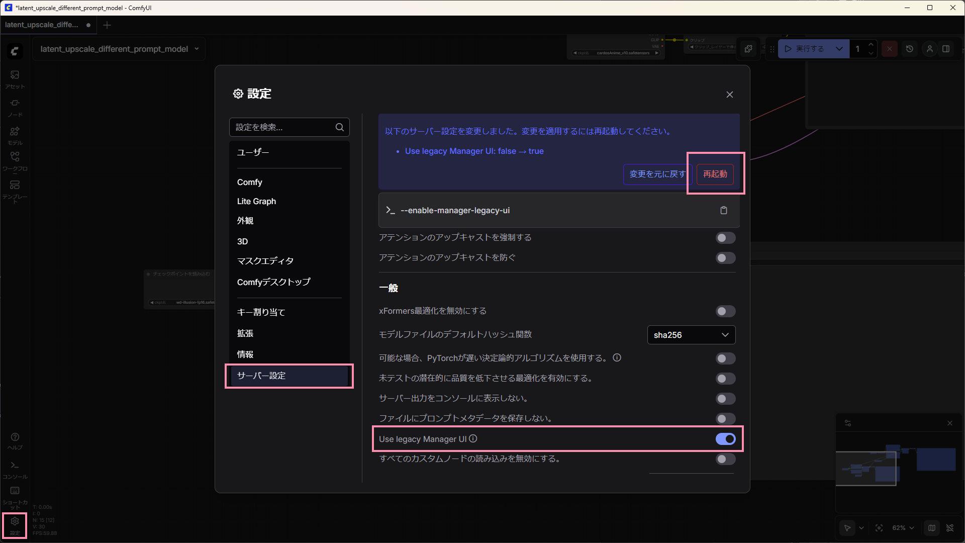Toggle disable all custom nodes loading
965x543 pixels.
click(725, 459)
